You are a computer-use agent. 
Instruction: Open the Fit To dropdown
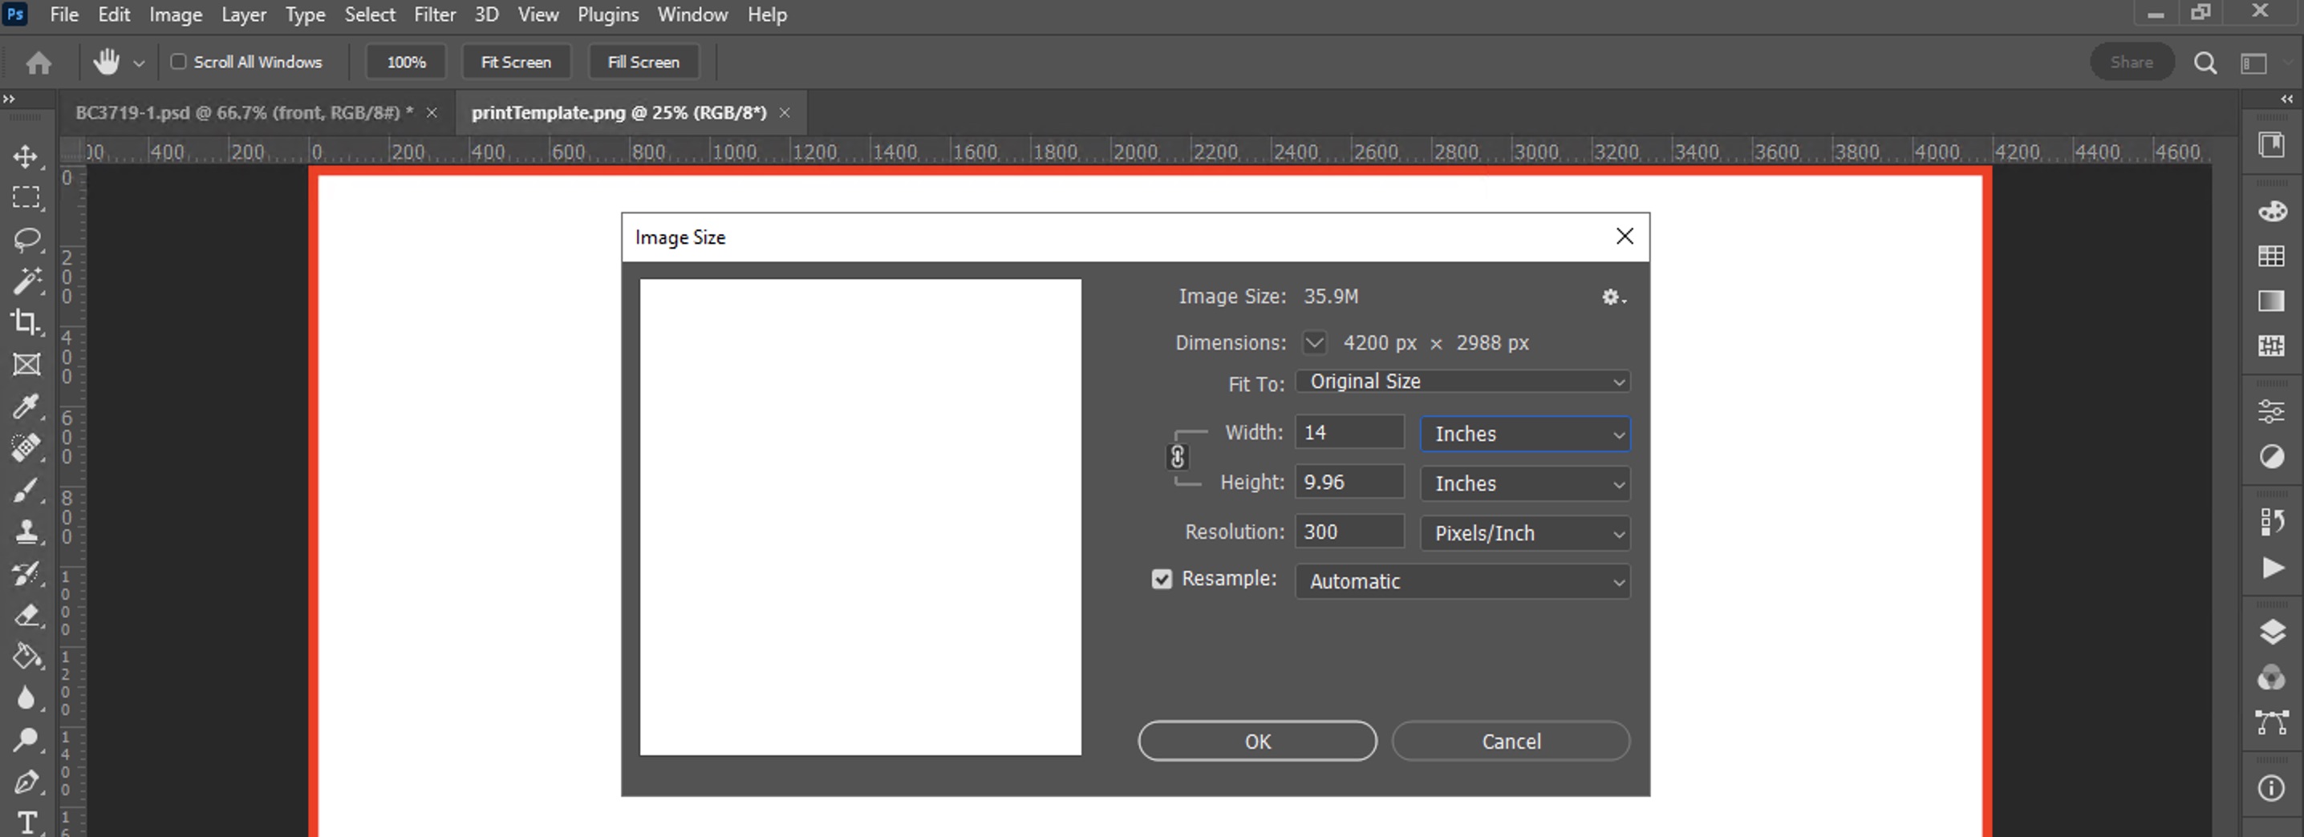click(1462, 382)
